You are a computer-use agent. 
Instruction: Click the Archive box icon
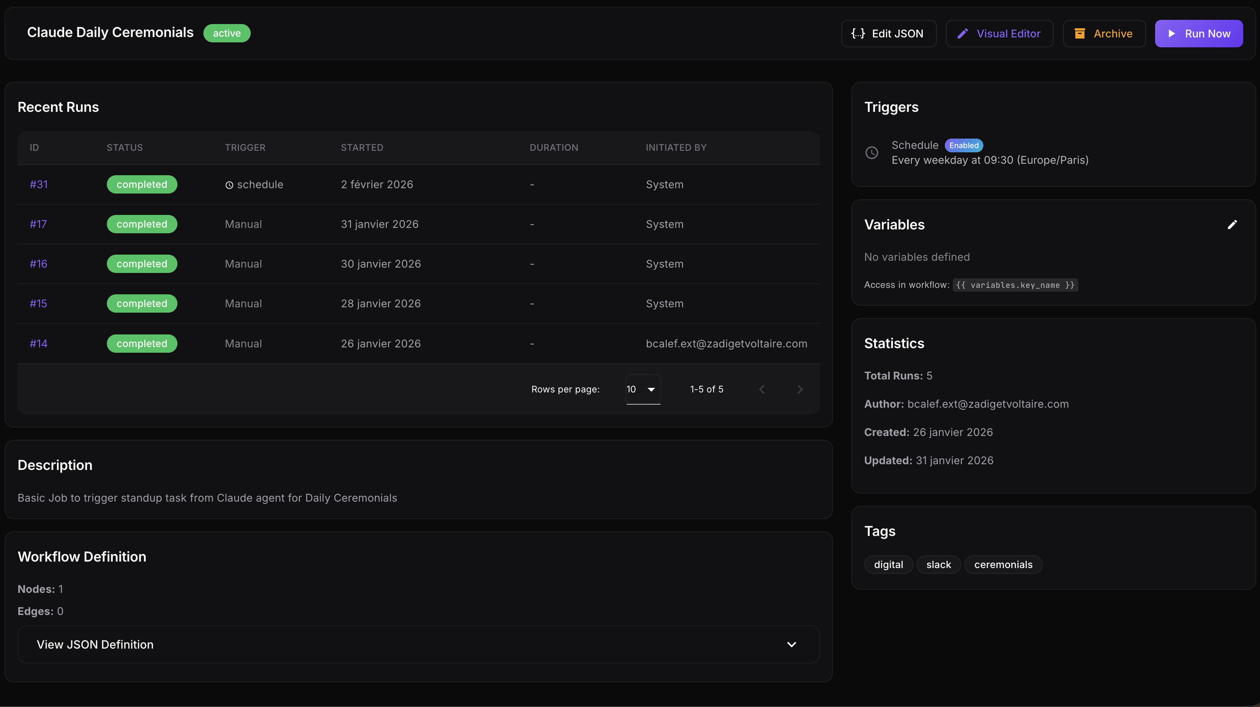[1080, 33]
